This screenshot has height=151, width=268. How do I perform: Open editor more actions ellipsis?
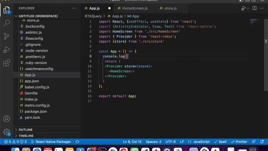tap(262, 8)
